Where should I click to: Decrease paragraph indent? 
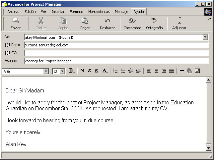tap(131, 71)
